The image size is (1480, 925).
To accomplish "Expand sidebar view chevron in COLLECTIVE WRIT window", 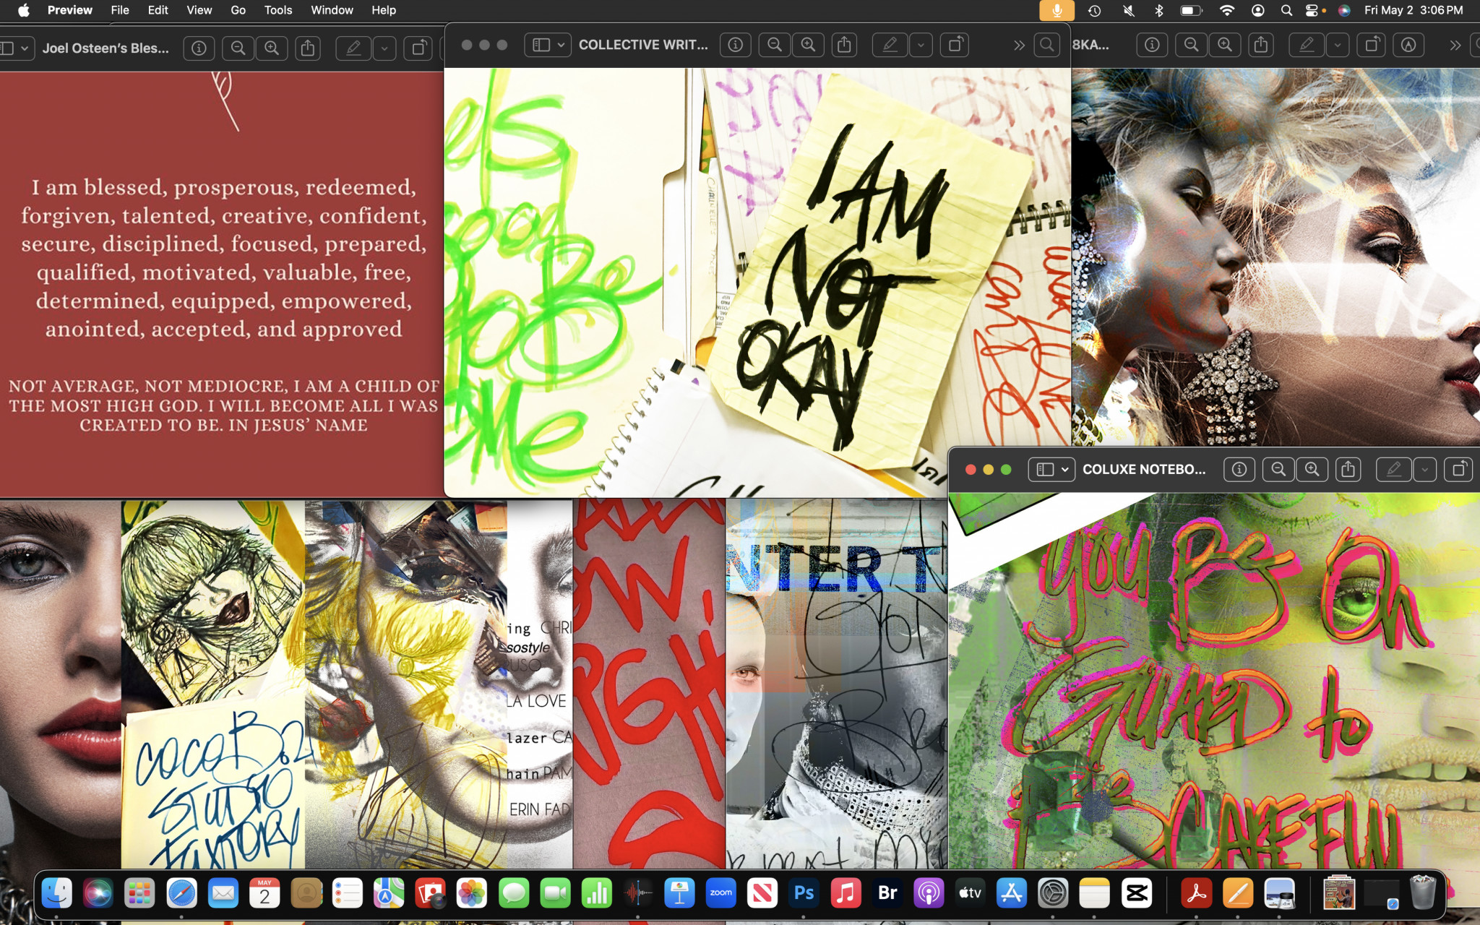I will [561, 45].
